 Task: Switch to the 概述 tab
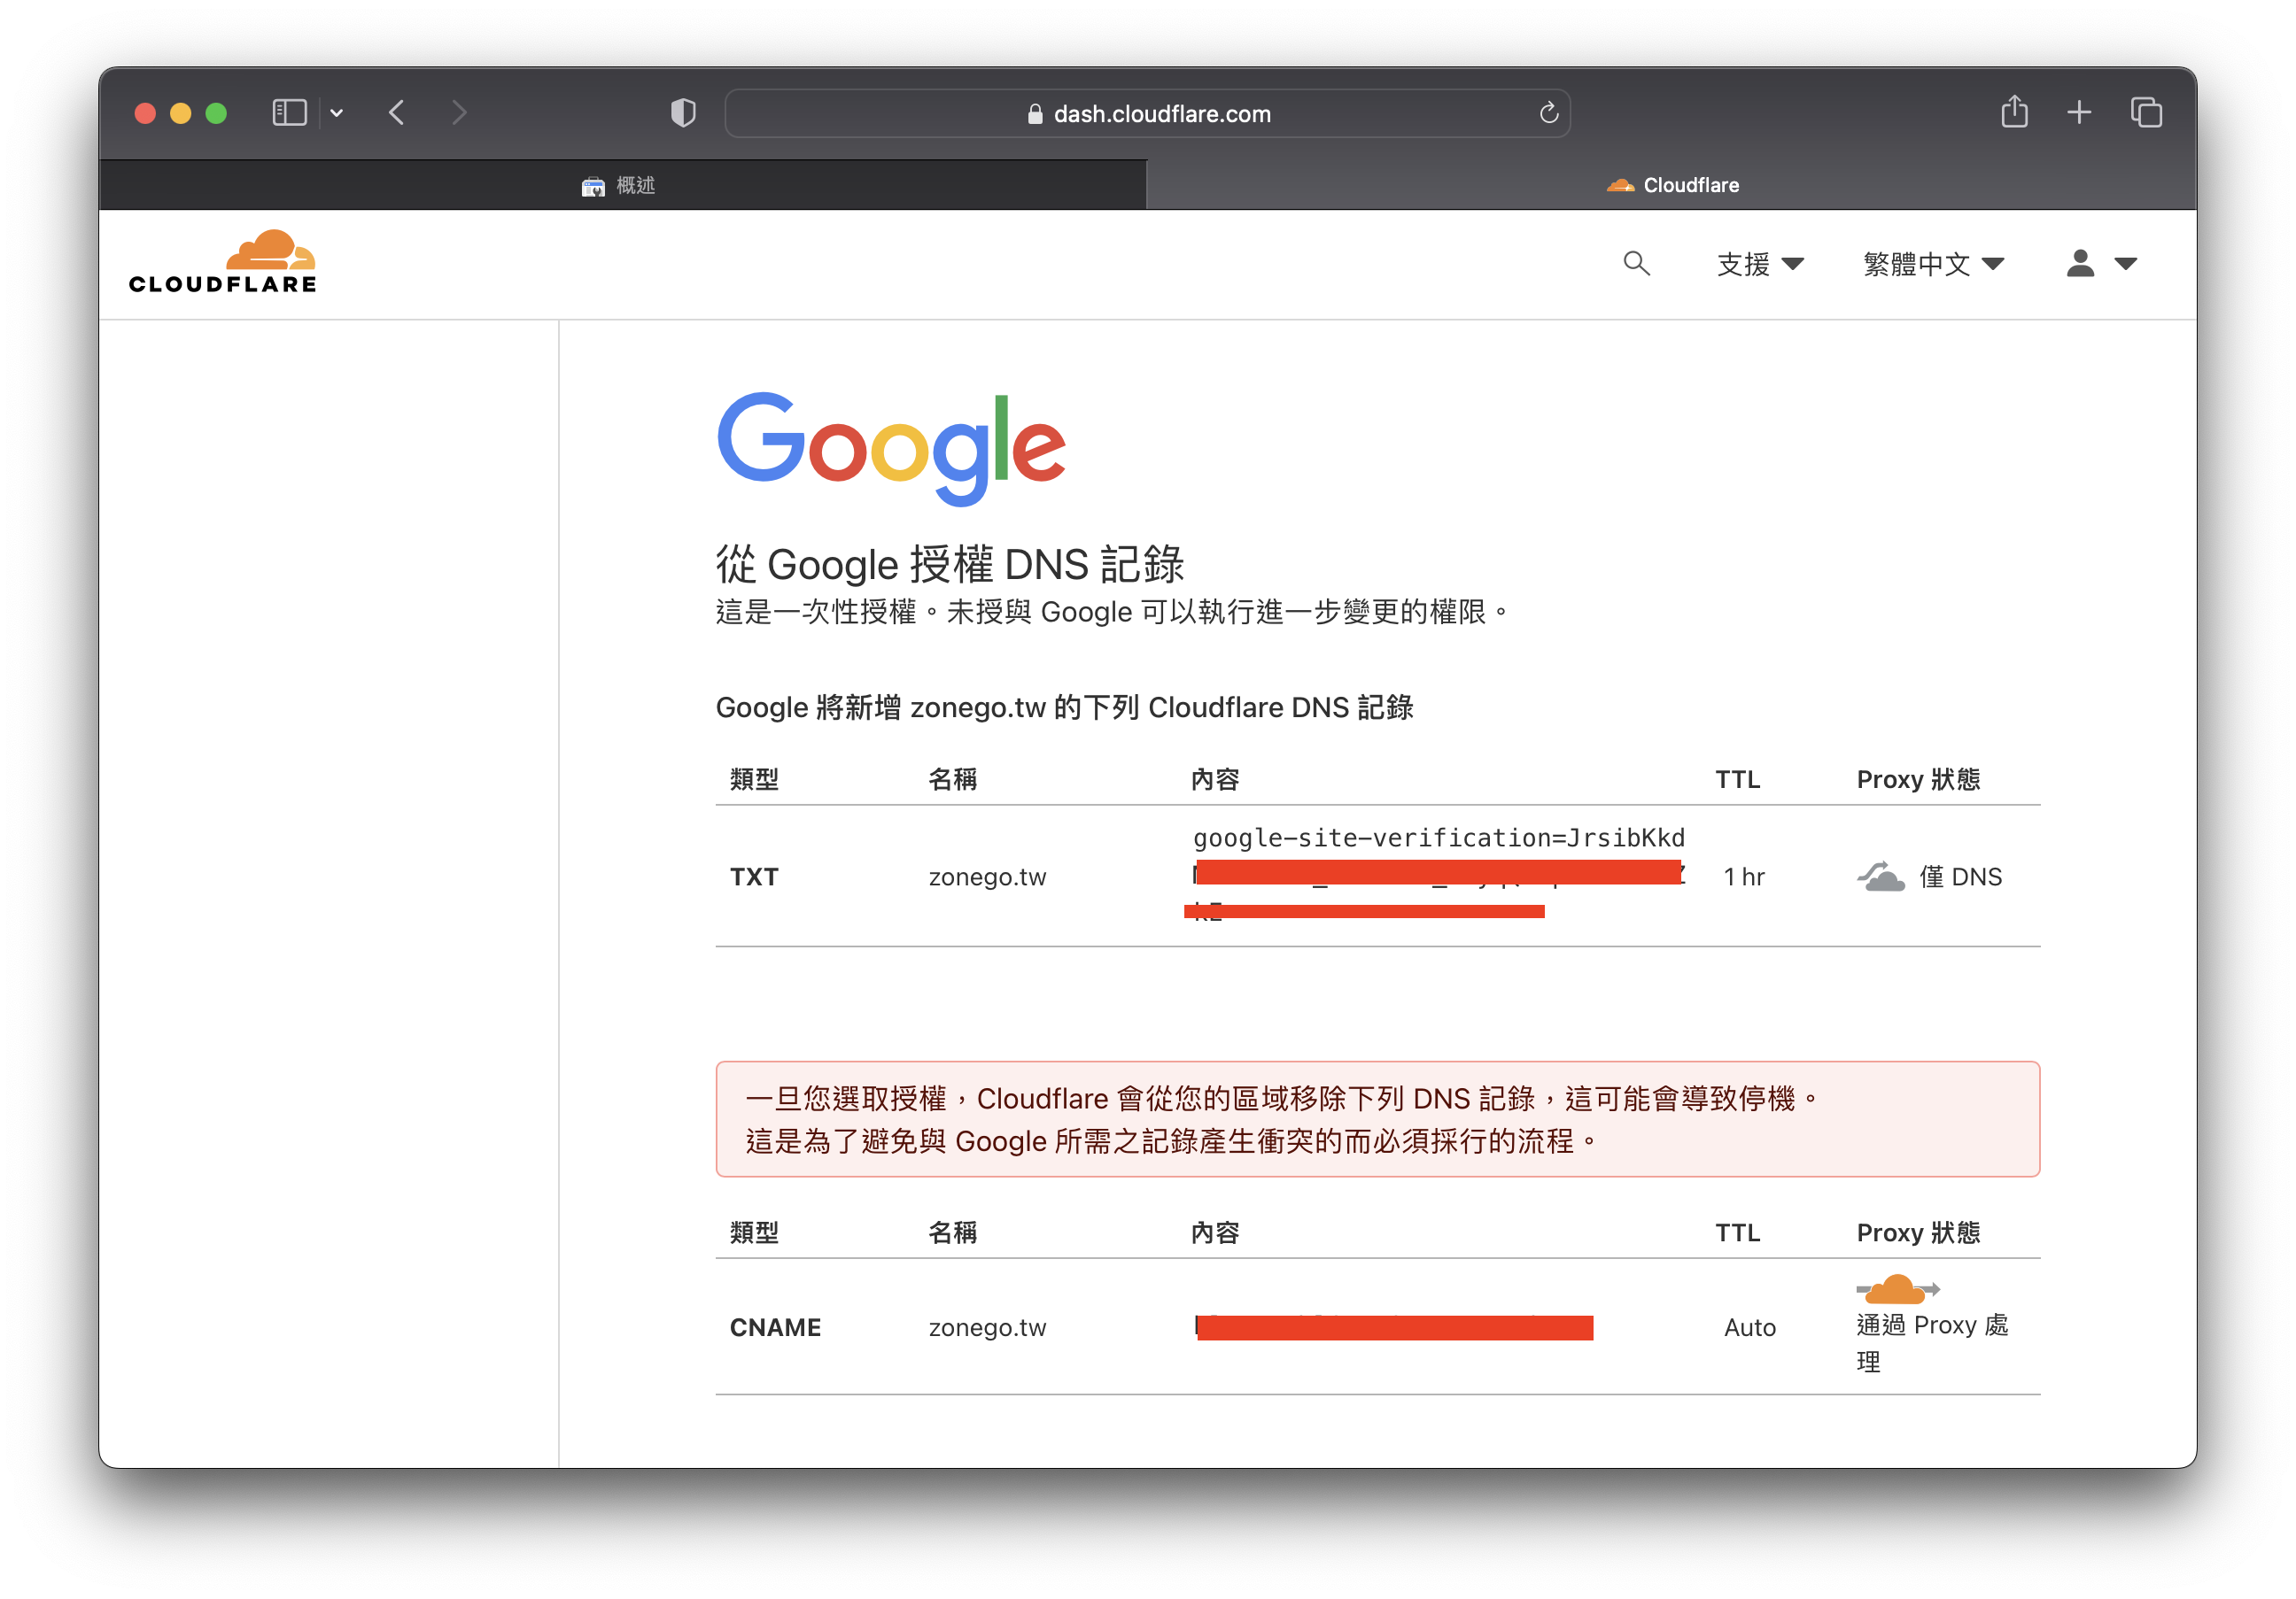pos(622,185)
